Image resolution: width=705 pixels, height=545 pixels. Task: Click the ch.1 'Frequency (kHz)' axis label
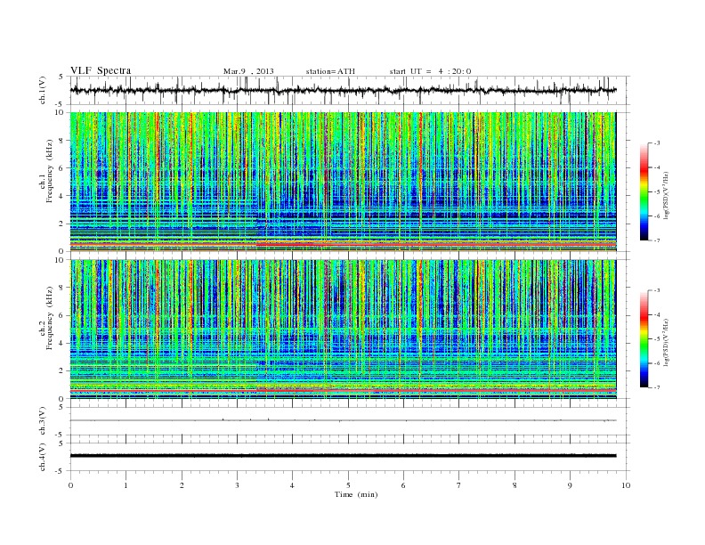pyautogui.click(x=49, y=171)
